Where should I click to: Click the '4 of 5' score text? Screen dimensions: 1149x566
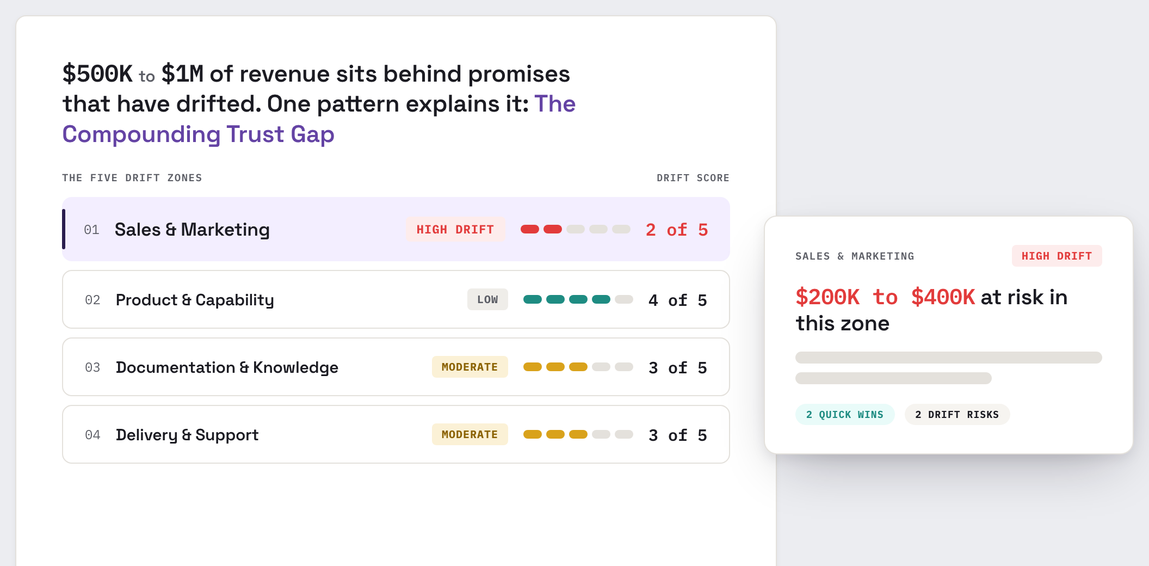click(678, 300)
